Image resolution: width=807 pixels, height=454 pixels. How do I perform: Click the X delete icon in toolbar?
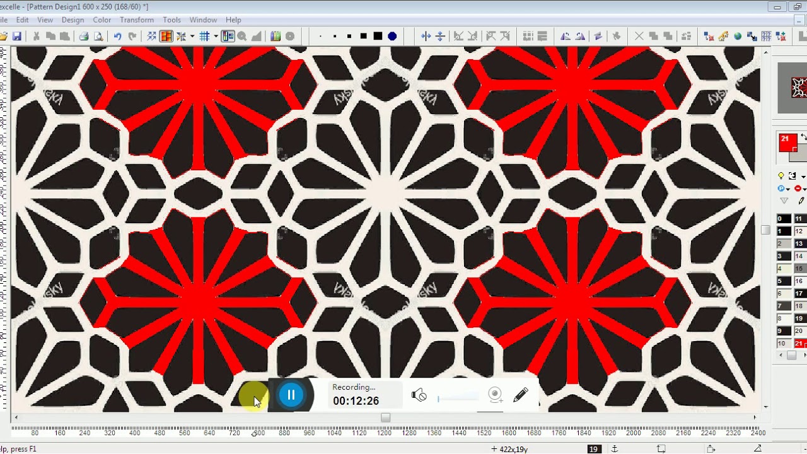pyautogui.click(x=639, y=37)
